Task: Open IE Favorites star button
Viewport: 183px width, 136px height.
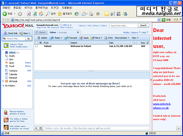Action: 65,14
